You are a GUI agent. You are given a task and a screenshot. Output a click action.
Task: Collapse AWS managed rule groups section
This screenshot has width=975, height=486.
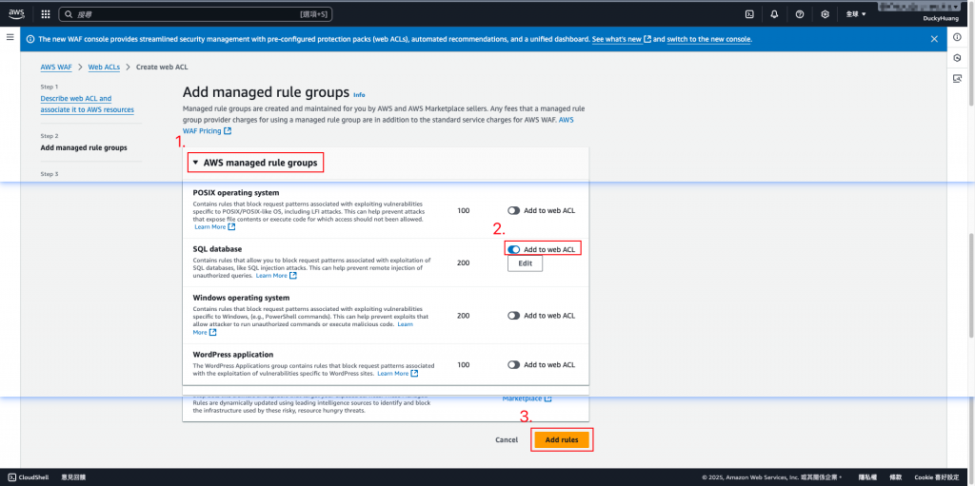tap(195, 163)
